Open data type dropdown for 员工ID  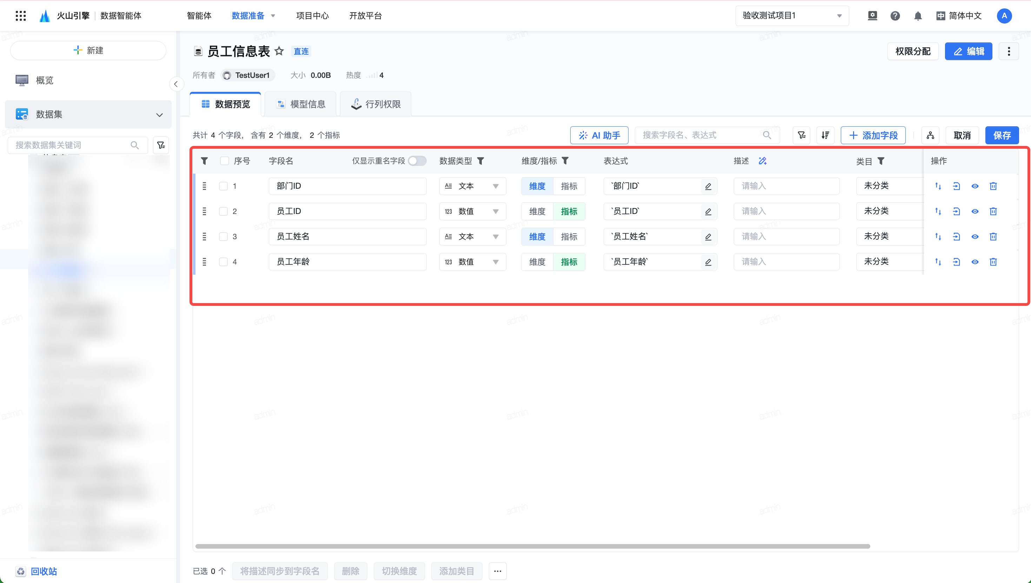pyautogui.click(x=473, y=212)
